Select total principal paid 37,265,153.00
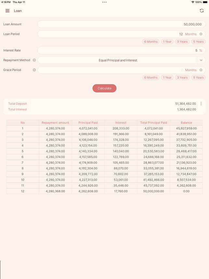This screenshot has height=279, width=209. tap(153, 174)
